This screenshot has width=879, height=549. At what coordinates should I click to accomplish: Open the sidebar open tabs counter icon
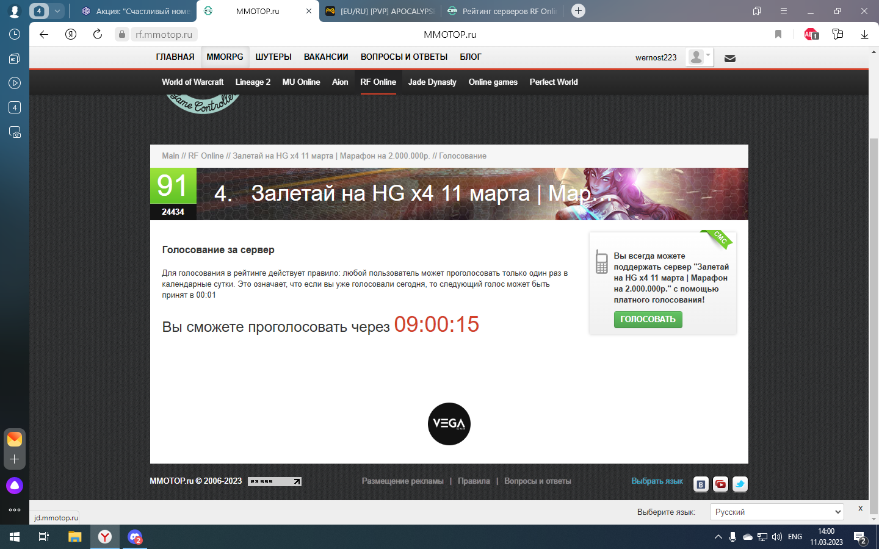[x=15, y=107]
